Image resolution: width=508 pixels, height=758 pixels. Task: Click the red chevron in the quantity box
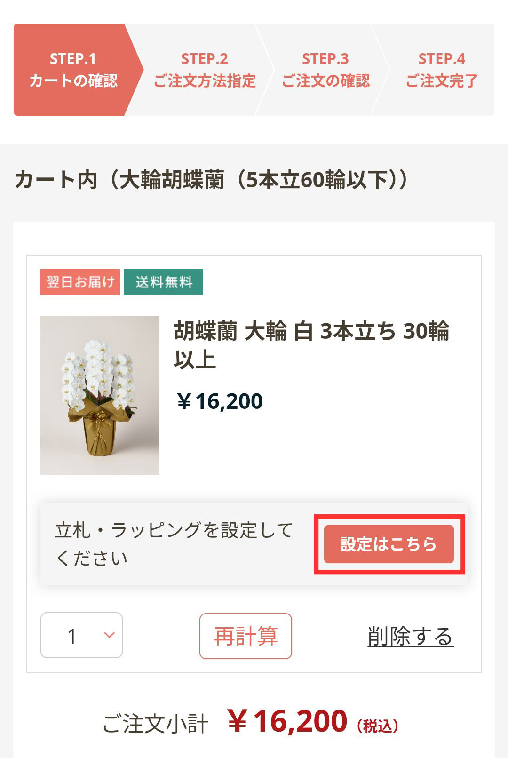click(109, 635)
